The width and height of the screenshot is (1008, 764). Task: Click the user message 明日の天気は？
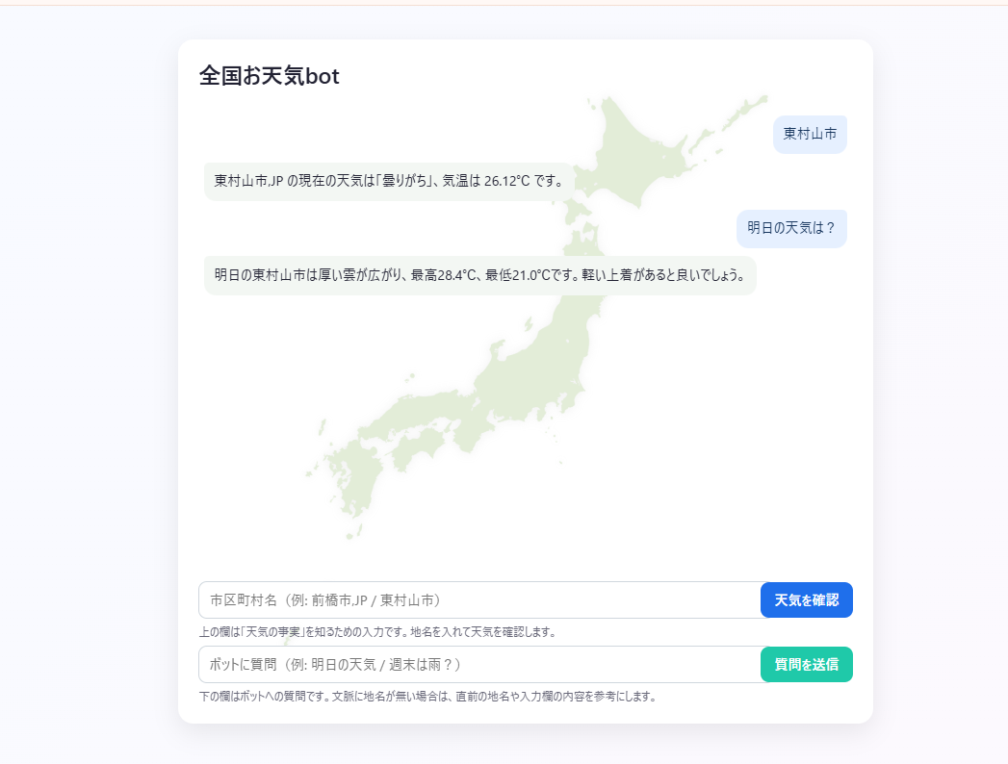click(791, 228)
